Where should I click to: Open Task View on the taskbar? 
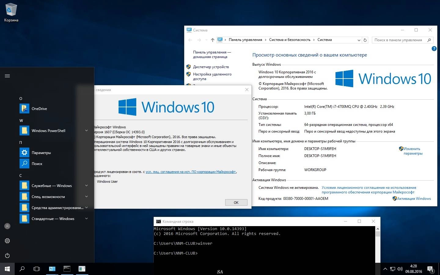coord(37,269)
